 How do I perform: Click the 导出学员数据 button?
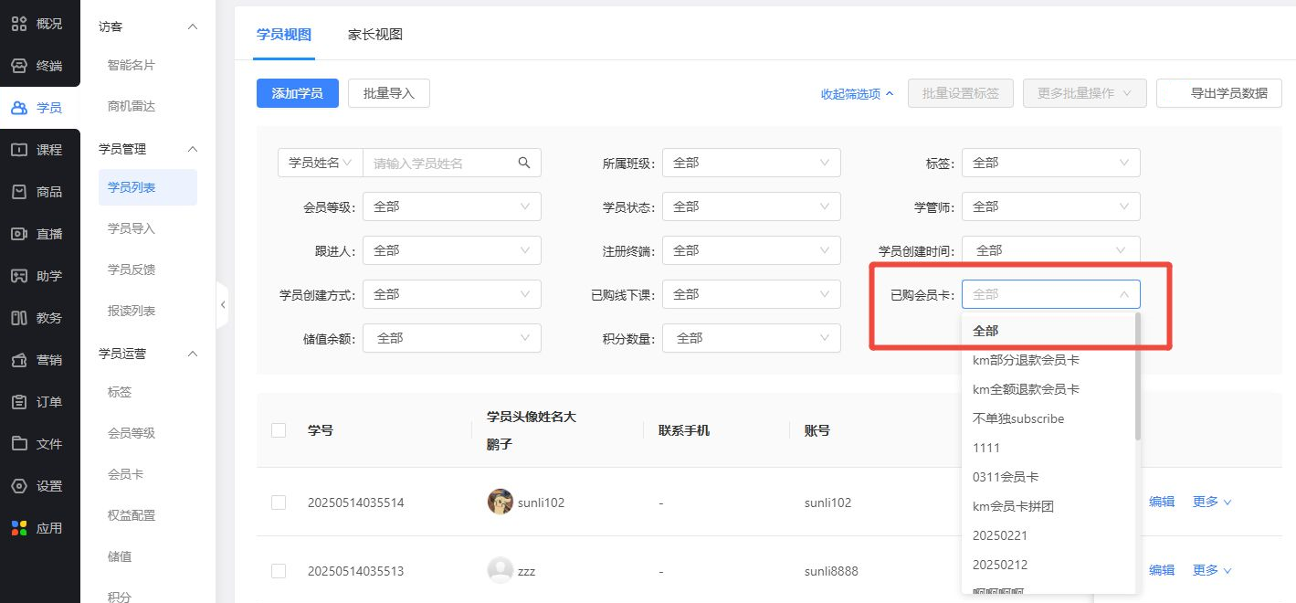[1219, 93]
